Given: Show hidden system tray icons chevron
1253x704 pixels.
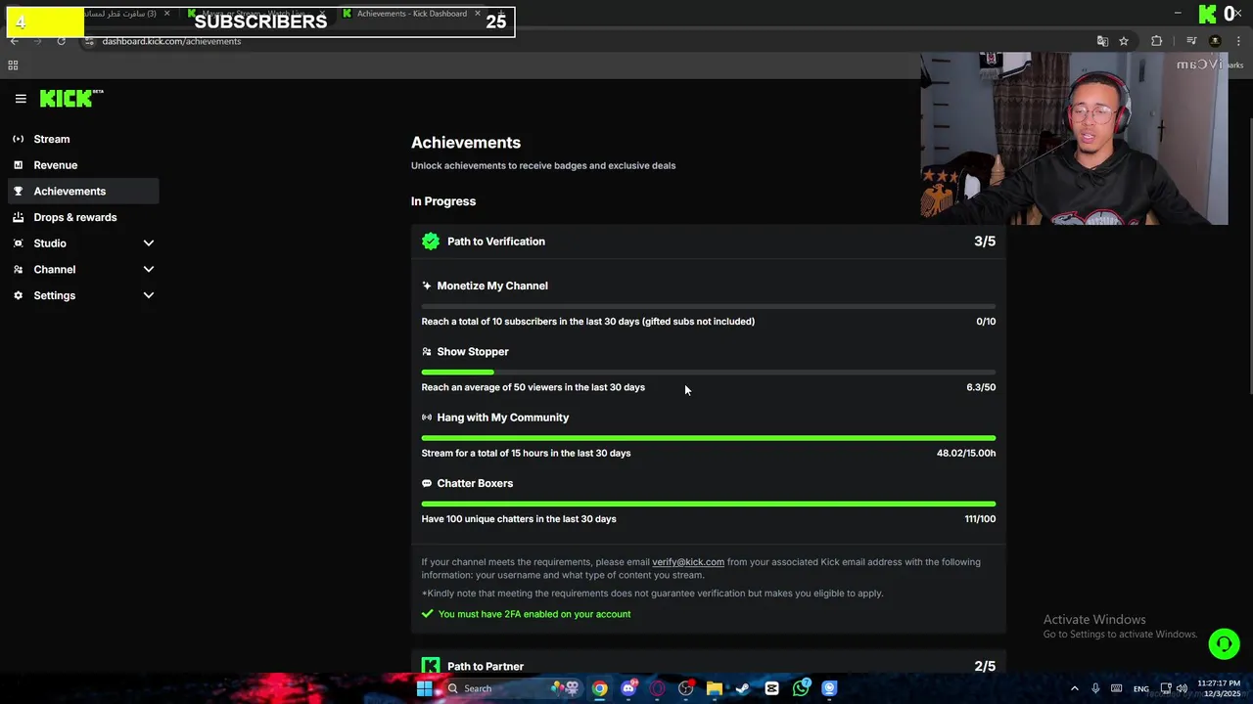Looking at the screenshot, I should [x=1074, y=688].
